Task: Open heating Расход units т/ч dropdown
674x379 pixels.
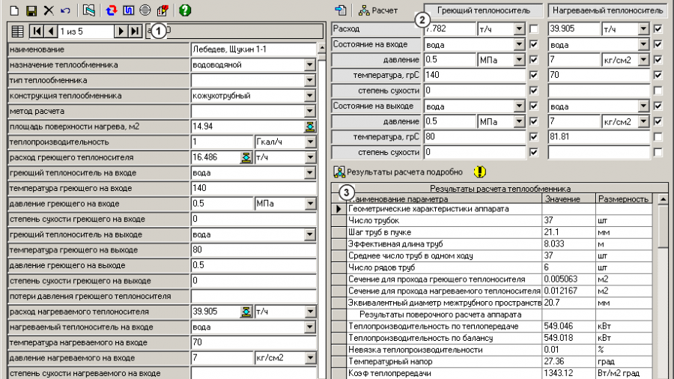Action: click(x=519, y=28)
